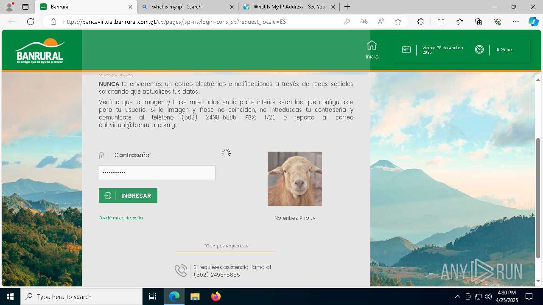Viewport: 543px width, 305px height.
Task: Click the browser profile avatar icon
Action: [x=9, y=7]
